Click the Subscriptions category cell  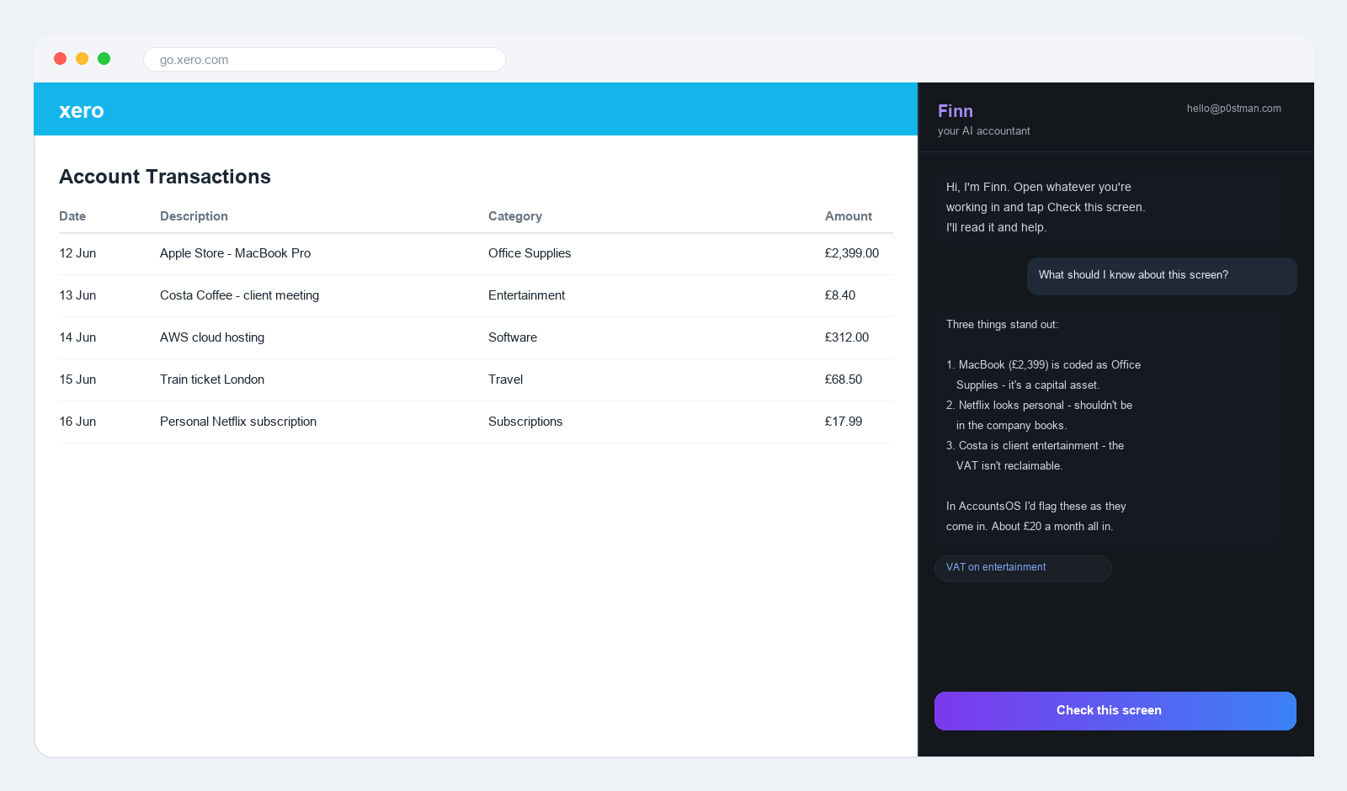click(x=525, y=422)
